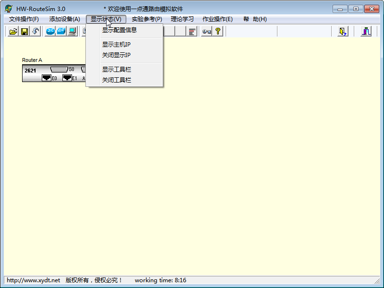The image size is (384, 288).
Task: Click the S0 serial port on Router A
Action: pyautogui.click(x=59, y=69)
